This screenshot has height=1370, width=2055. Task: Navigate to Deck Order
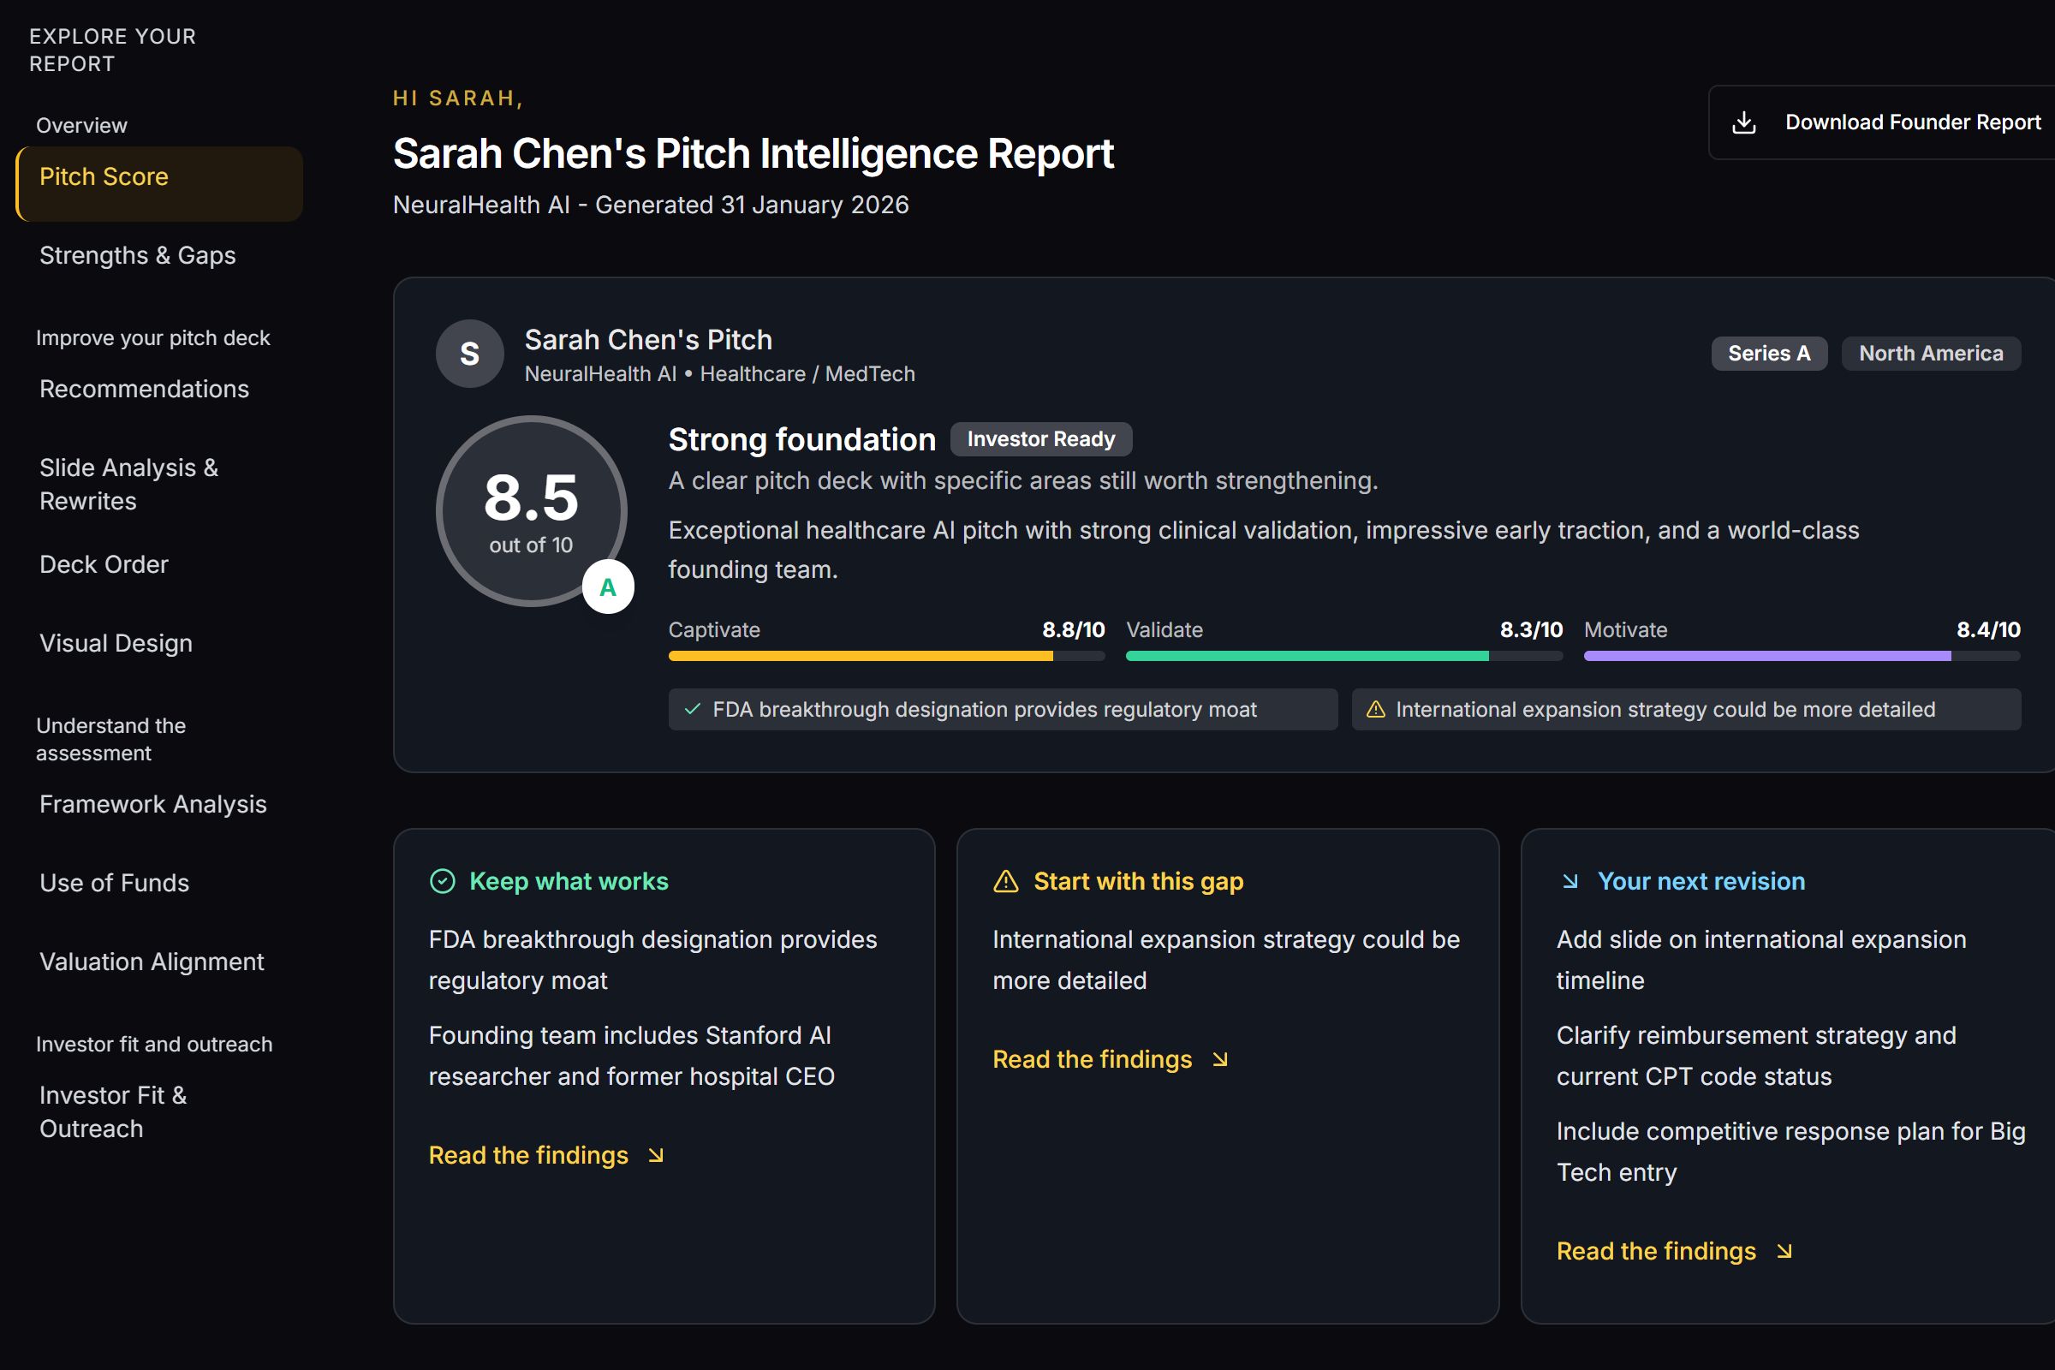tap(104, 564)
